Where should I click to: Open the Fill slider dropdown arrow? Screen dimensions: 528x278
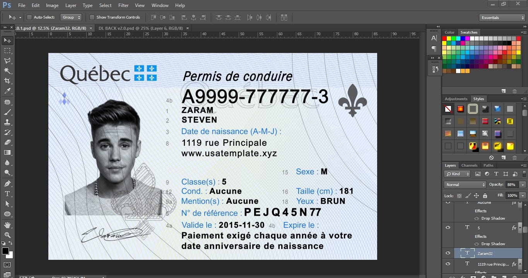523,196
